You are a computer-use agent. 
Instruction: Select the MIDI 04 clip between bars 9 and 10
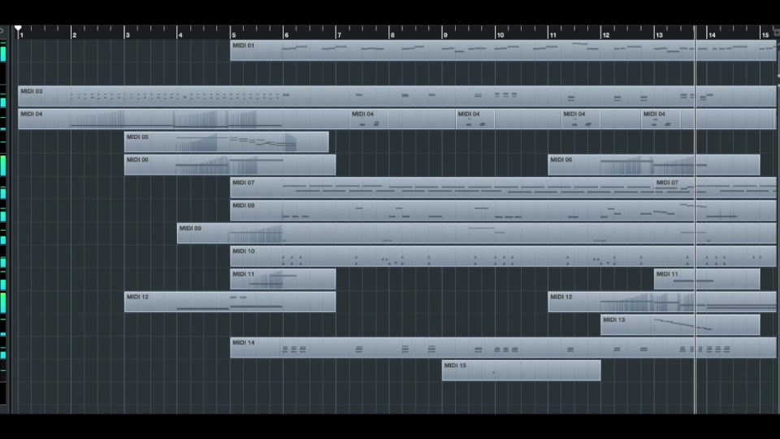point(475,119)
